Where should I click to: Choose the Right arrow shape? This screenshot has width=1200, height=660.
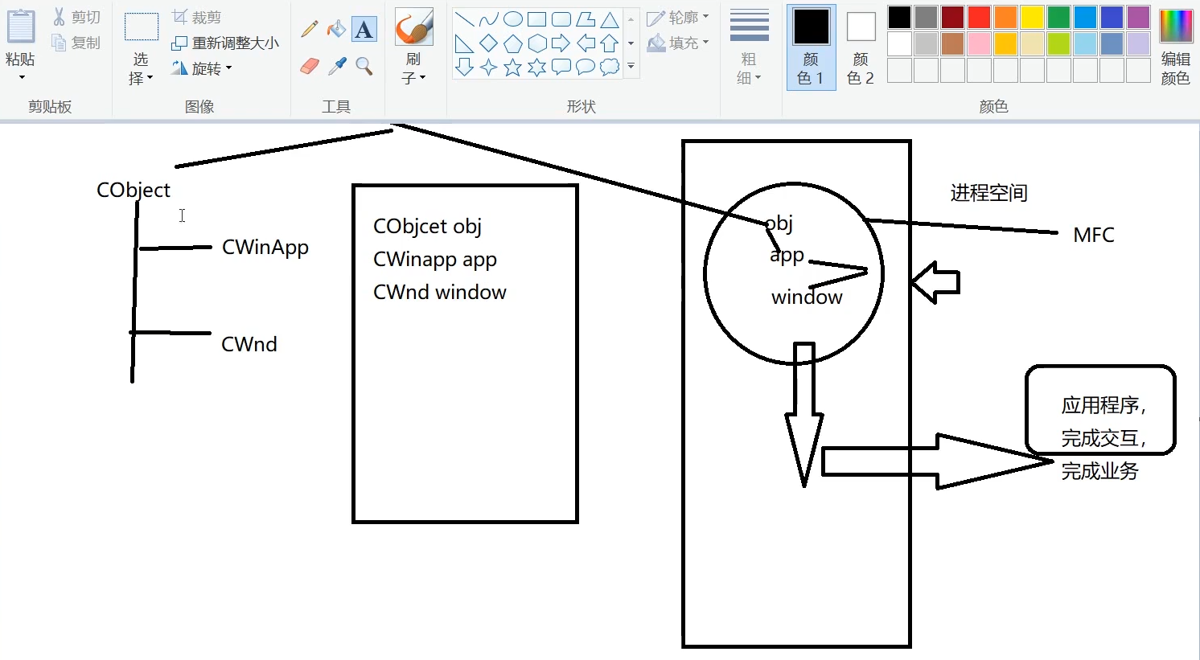coord(561,43)
